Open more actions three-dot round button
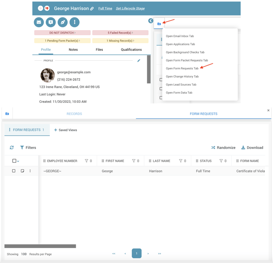 pyautogui.click(x=75, y=22)
